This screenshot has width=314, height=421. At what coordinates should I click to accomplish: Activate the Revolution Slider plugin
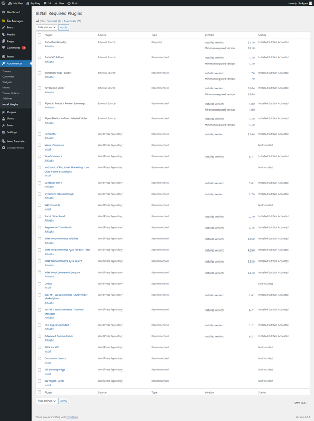[x=49, y=93]
